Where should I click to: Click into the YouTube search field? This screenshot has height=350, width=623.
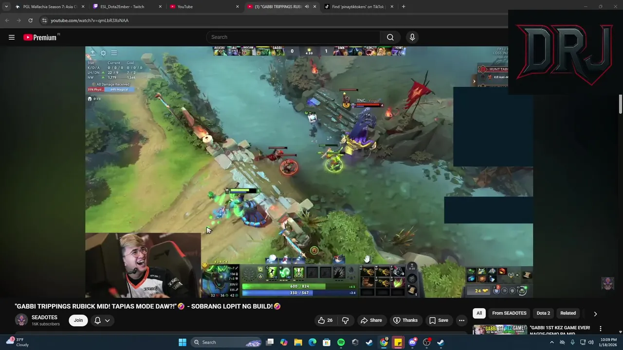tap(293, 37)
